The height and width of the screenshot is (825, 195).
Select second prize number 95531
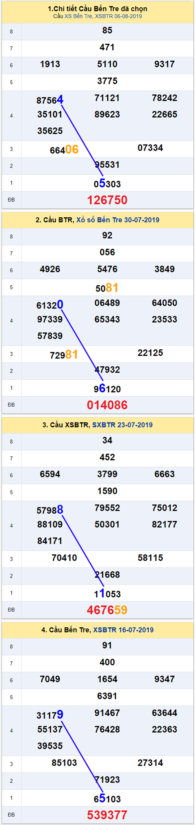(107, 165)
